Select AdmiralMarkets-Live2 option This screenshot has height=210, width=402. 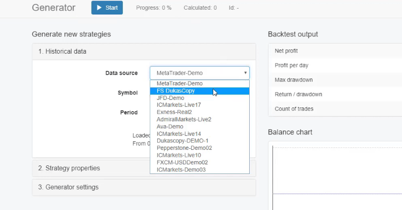coord(200,119)
